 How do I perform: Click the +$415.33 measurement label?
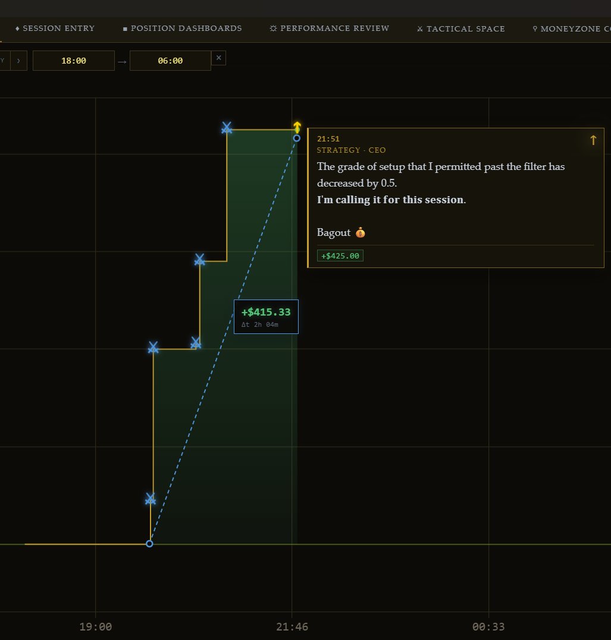pos(266,312)
